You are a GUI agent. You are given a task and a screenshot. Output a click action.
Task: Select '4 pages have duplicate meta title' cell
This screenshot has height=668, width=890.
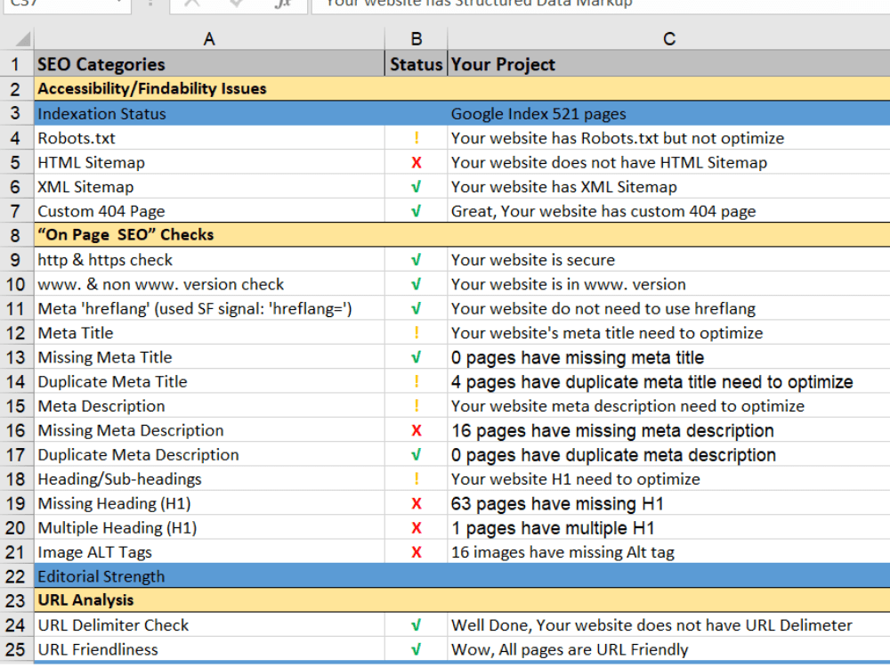[668, 382]
